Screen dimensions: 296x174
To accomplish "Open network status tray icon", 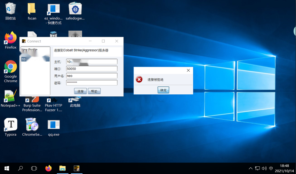I will coord(257,168).
